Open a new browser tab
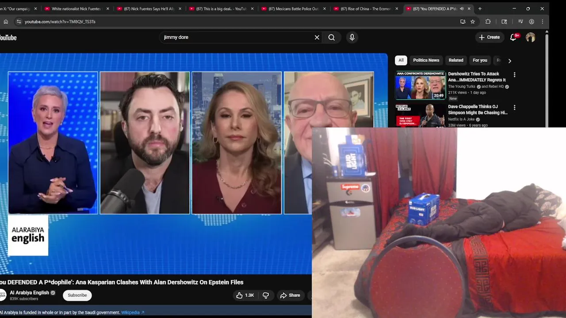 [480, 9]
